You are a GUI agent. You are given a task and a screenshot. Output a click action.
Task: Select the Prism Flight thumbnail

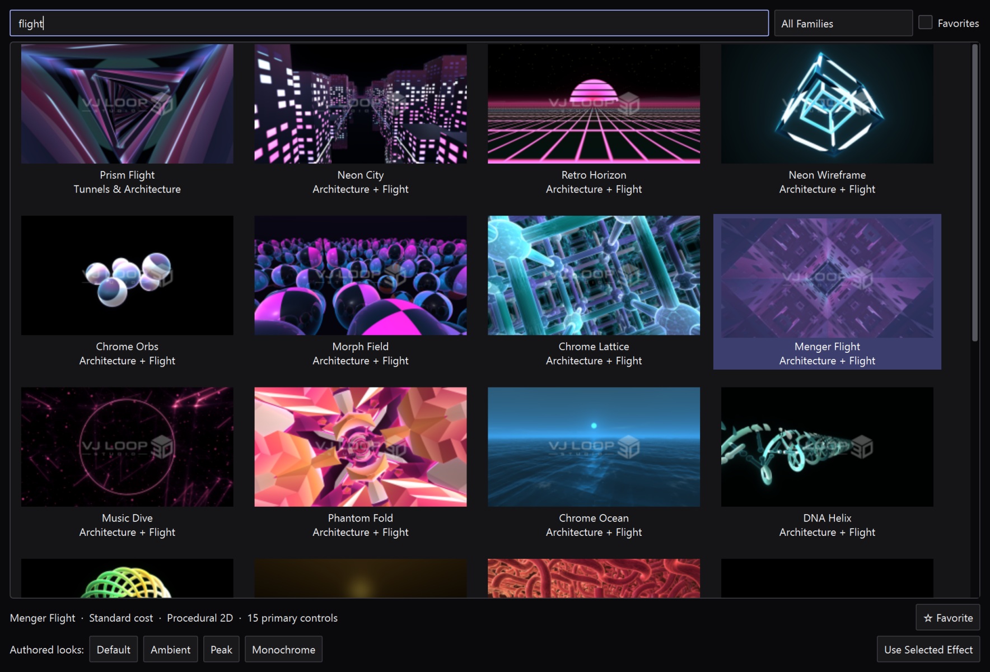coord(127,104)
